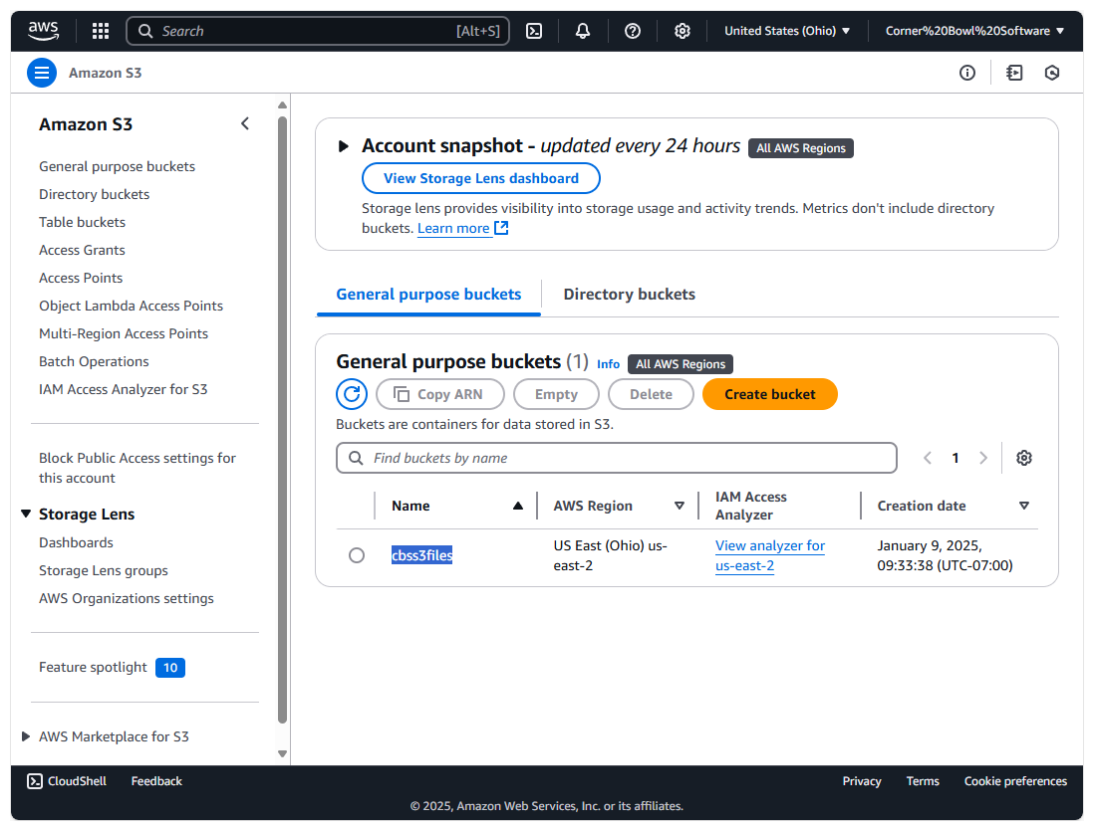
Task: Open the View analyzer for us-east-2 link
Action: coord(769,555)
